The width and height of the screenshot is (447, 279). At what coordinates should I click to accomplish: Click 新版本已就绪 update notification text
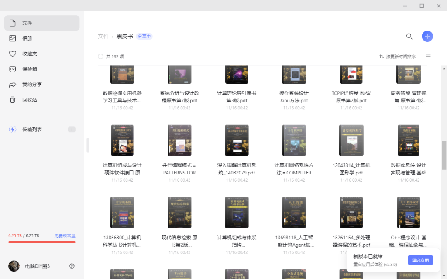click(368, 256)
